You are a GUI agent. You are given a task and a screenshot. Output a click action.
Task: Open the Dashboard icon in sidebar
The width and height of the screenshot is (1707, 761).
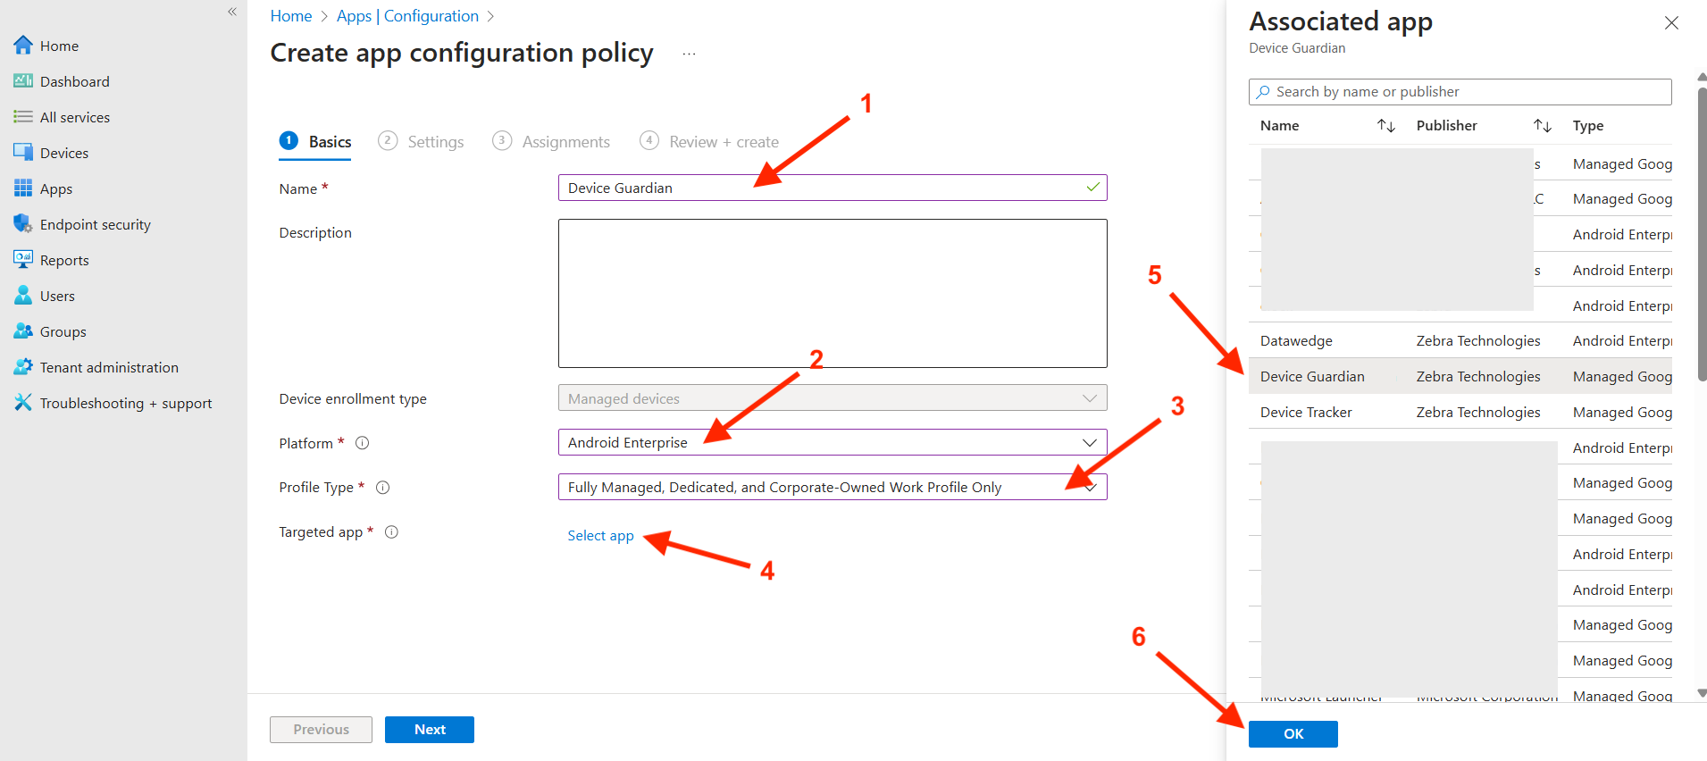coord(23,81)
